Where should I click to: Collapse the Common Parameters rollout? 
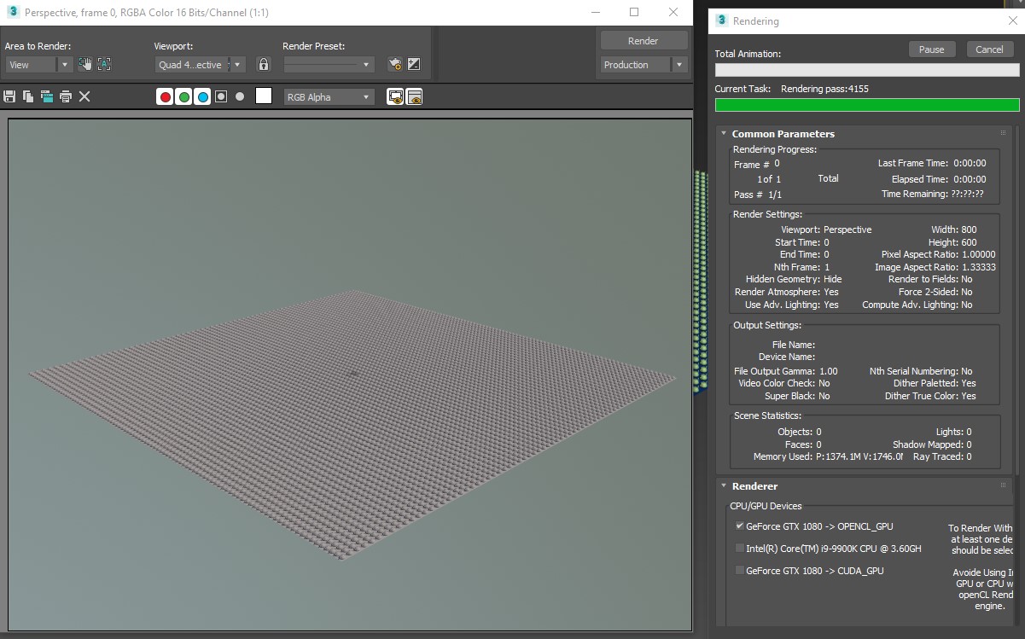pyautogui.click(x=724, y=134)
